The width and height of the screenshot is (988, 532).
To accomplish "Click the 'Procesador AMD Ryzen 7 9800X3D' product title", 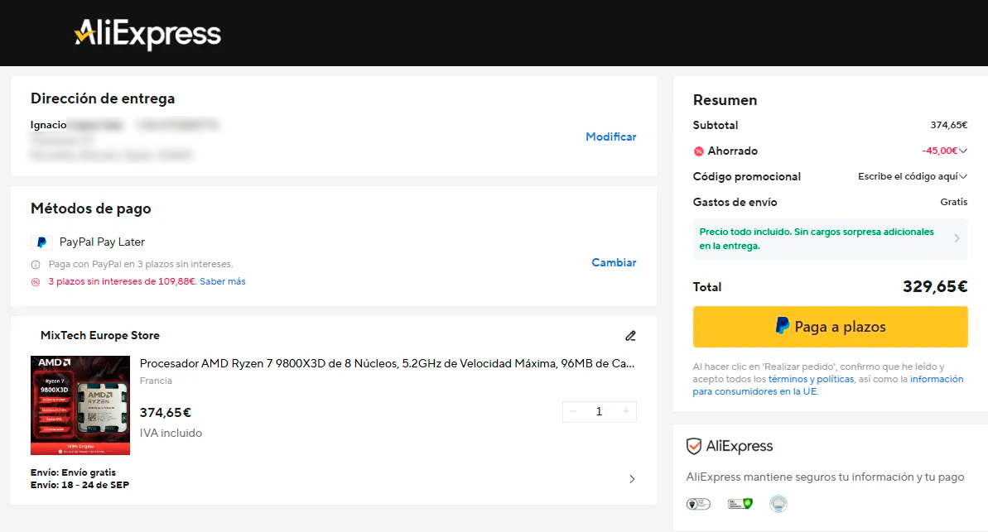I will click(387, 363).
